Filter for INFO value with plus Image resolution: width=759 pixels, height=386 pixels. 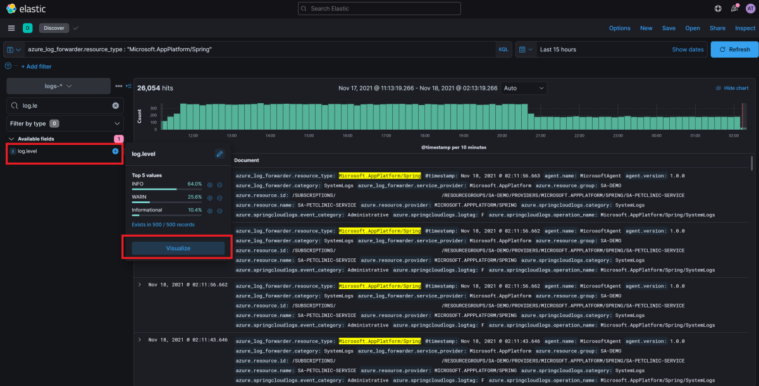[209, 185]
